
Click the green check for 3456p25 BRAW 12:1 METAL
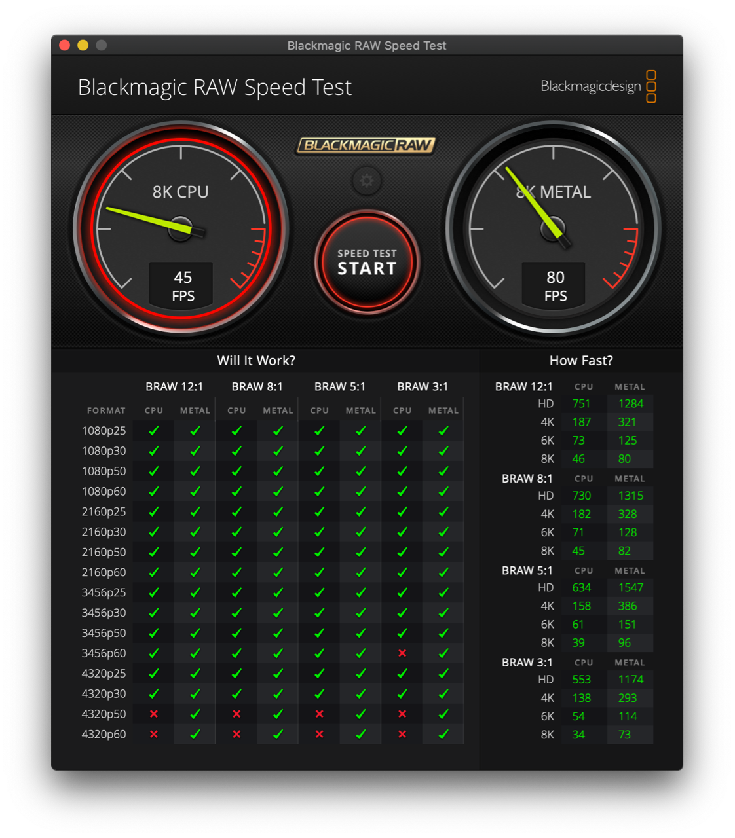(x=195, y=592)
